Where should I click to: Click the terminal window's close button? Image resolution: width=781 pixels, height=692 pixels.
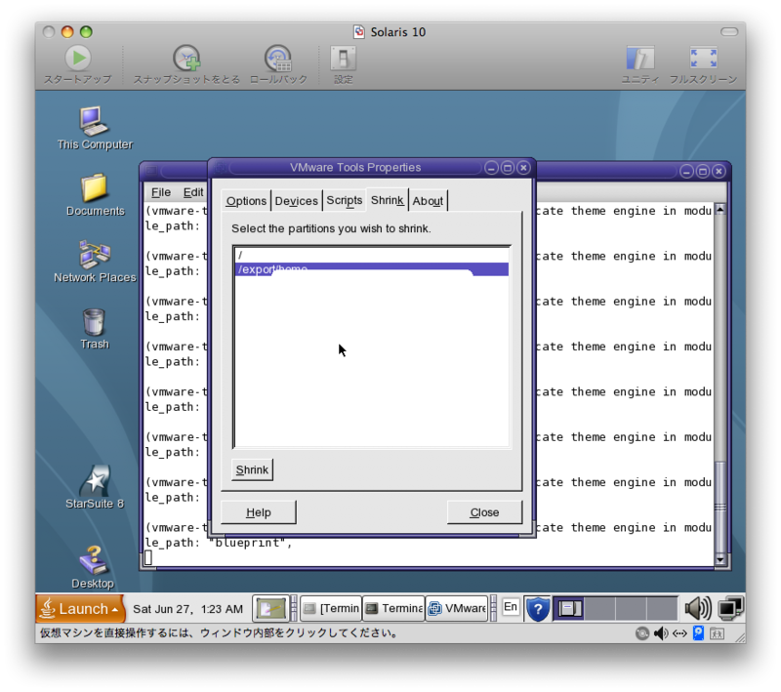coord(719,171)
